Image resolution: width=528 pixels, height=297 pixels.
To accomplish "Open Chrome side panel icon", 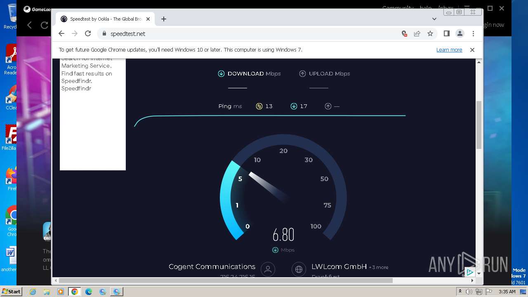I will tap(447, 34).
